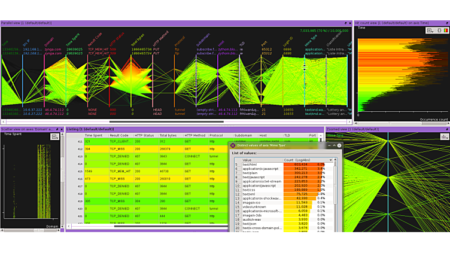Click the zoomed view options icon
This screenshot has width=450, height=253.
point(444,136)
